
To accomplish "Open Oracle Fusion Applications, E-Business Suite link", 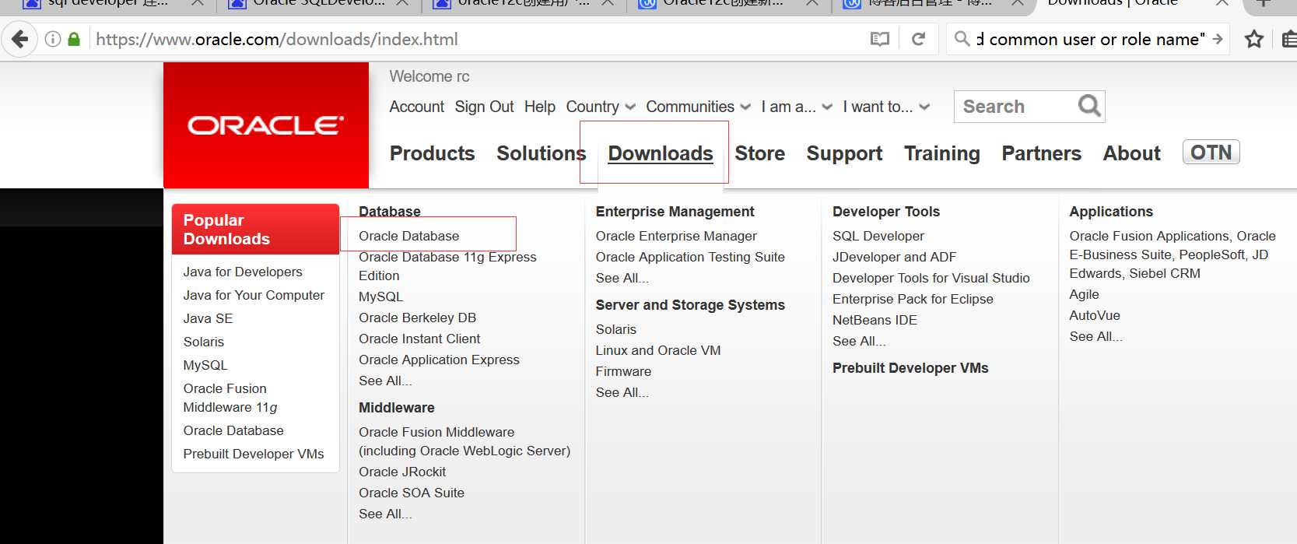I will [1173, 254].
